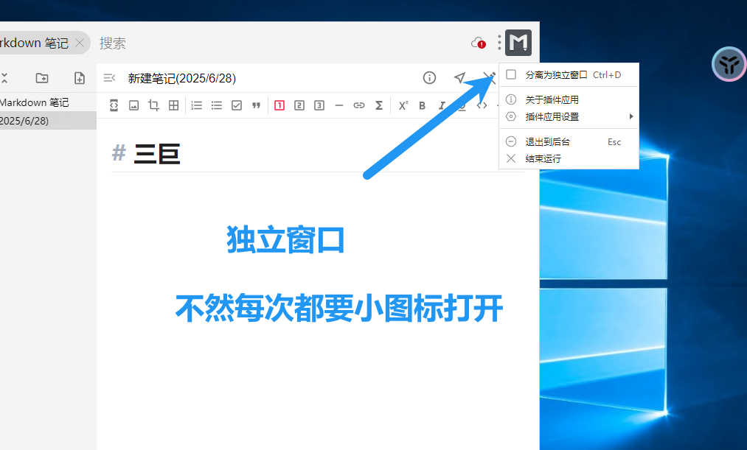The image size is (747, 450).
Task: Insert a hyperlink using the link icon
Action: [359, 105]
